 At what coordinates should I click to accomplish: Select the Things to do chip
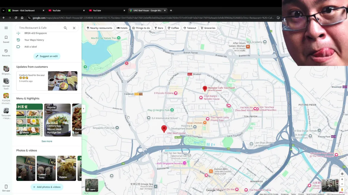pyautogui.click(x=141, y=28)
